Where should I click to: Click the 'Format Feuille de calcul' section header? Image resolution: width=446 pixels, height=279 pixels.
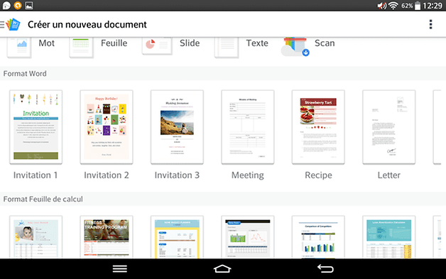(x=43, y=199)
